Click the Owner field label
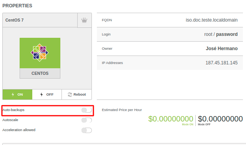Screen dimensions: 246x145 (107, 49)
